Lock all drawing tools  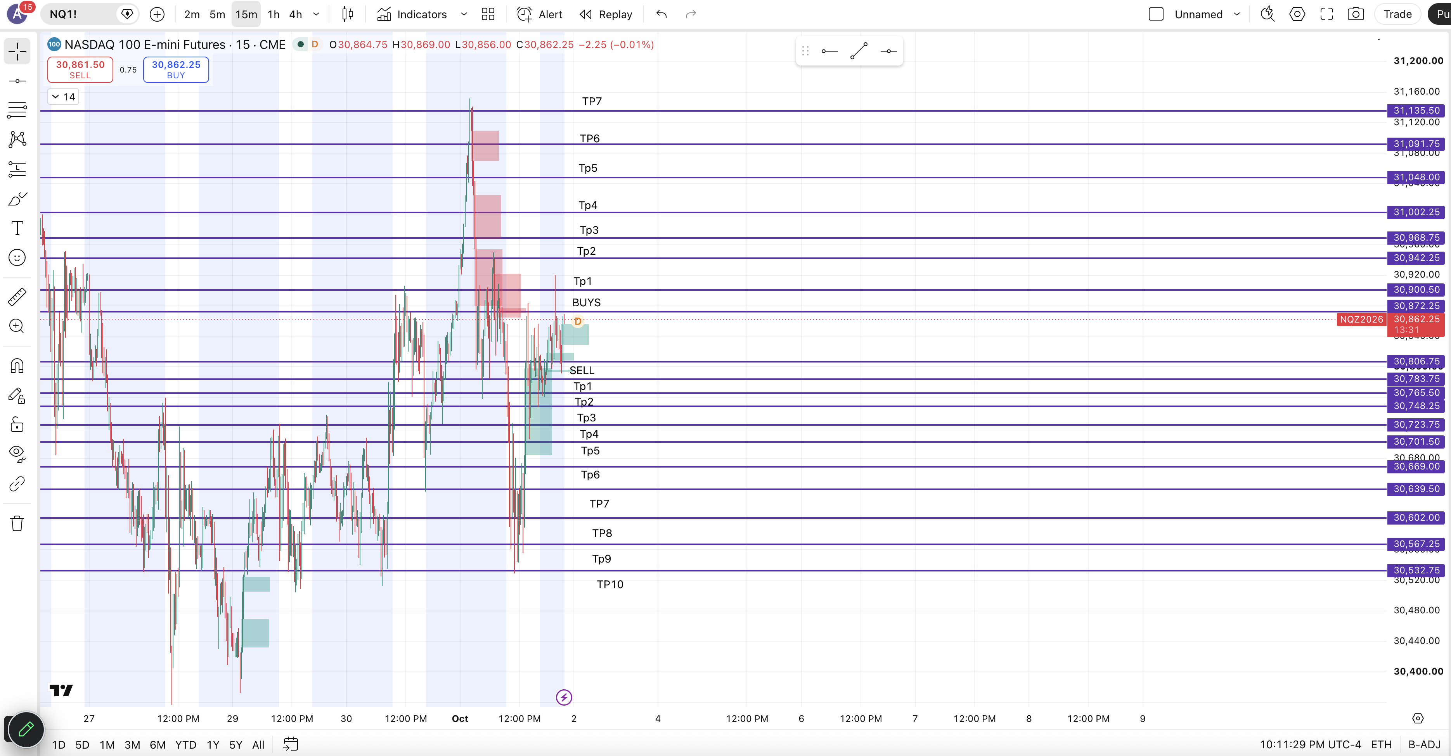click(x=17, y=425)
